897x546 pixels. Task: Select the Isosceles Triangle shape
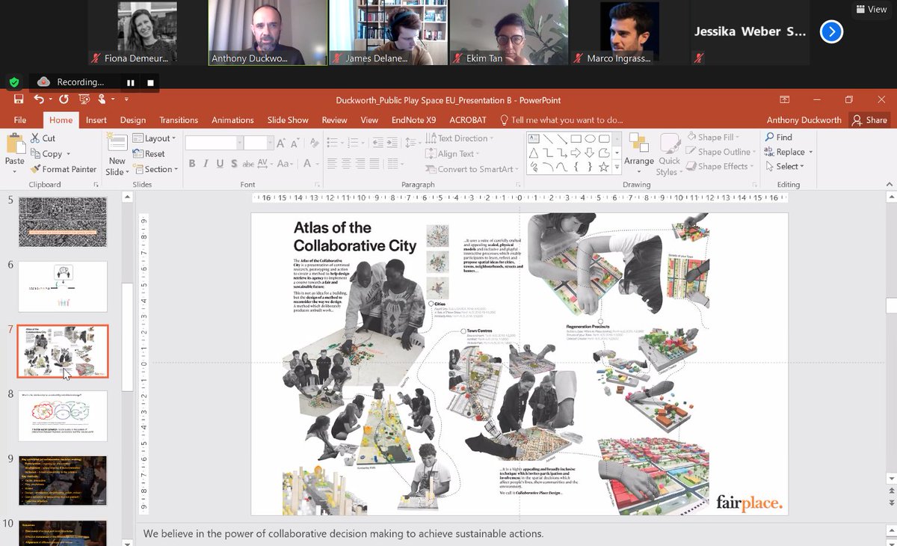tap(534, 153)
